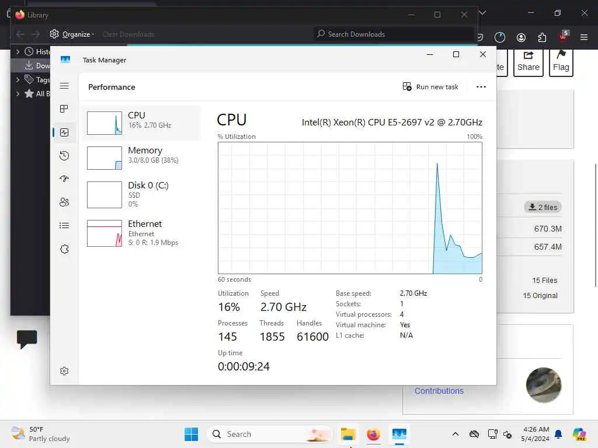Click the uBlock extension icon with badge
Screen dimensions: 598x448
(564, 37)
